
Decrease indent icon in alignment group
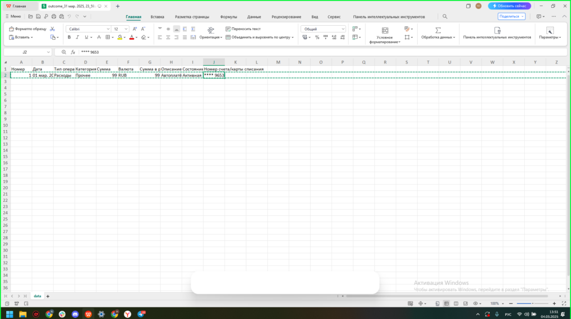coord(185,29)
